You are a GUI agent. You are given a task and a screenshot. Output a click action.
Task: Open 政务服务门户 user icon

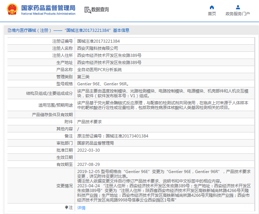(x=238, y=7)
